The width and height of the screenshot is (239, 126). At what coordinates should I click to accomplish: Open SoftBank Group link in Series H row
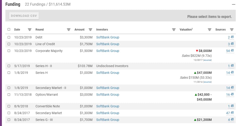(108, 73)
